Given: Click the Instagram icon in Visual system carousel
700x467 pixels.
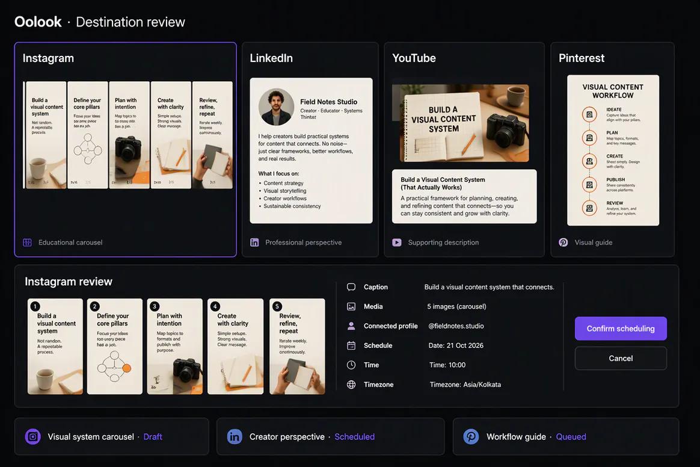Looking at the screenshot, I should click(33, 437).
